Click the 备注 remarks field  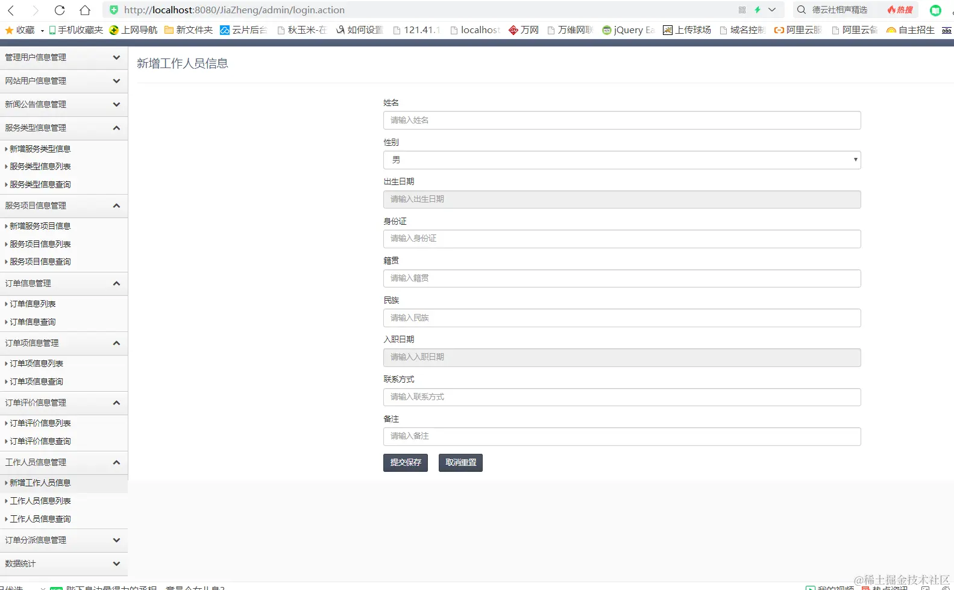(x=622, y=436)
